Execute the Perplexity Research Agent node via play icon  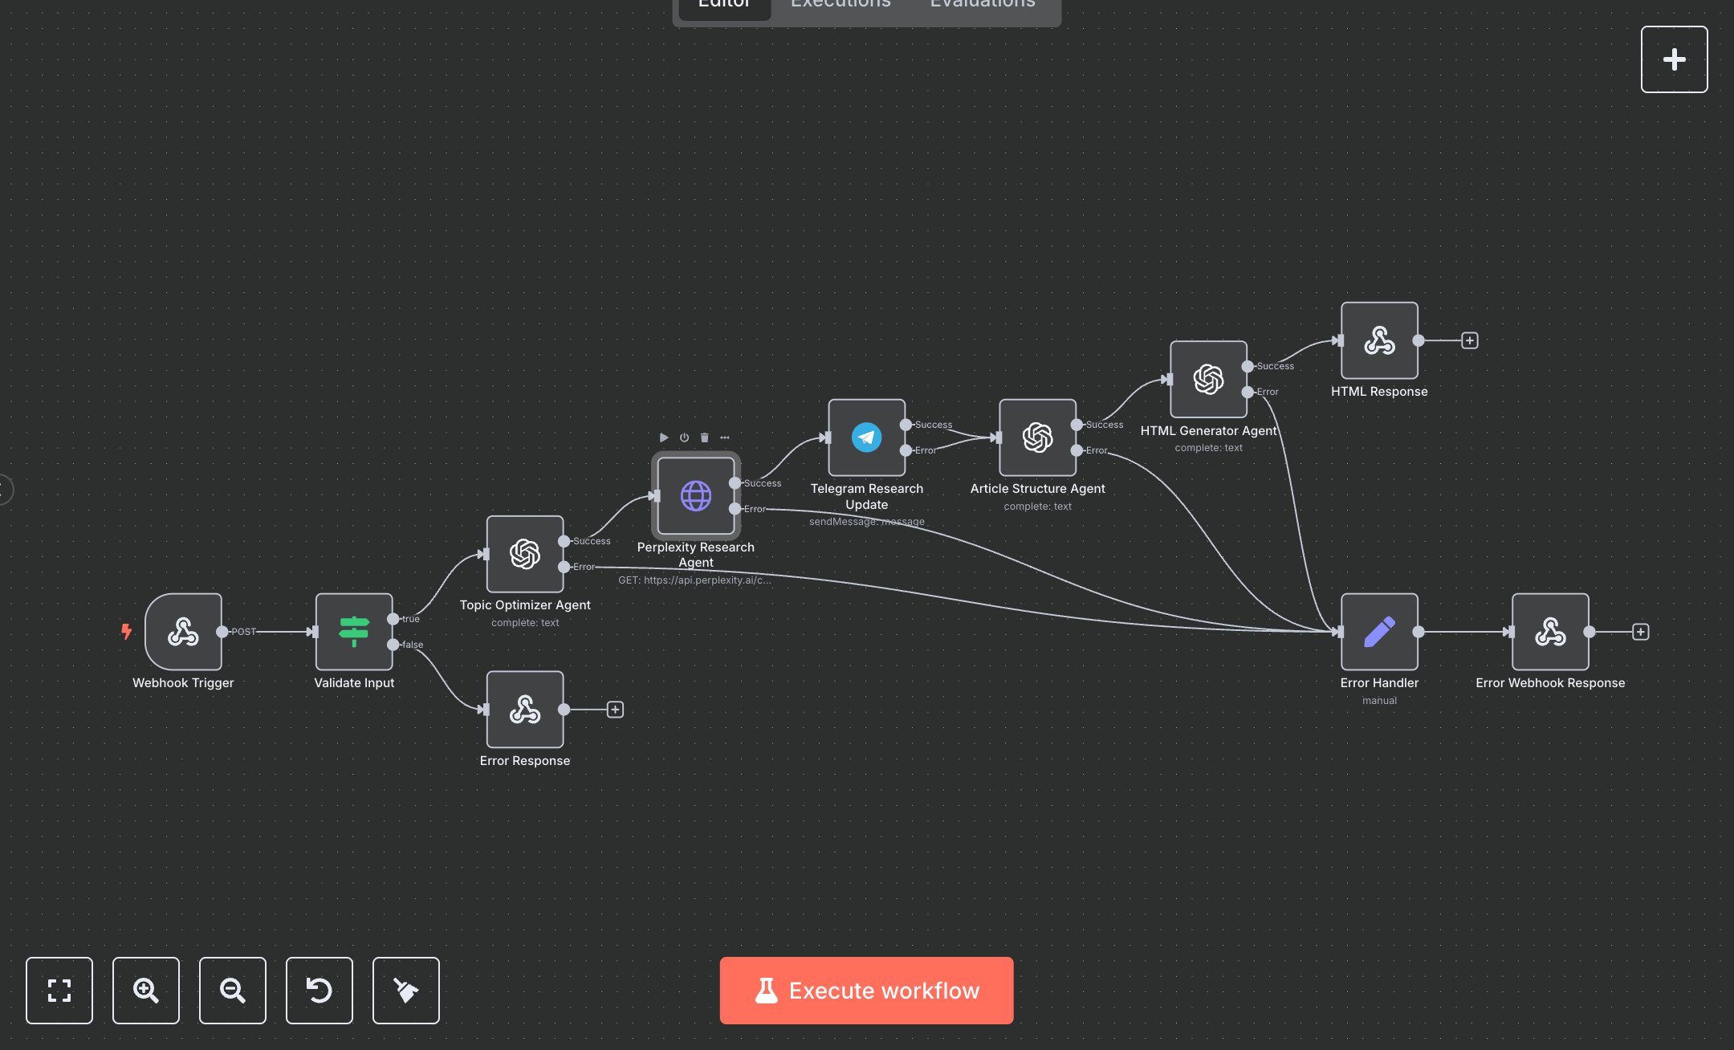coord(664,437)
